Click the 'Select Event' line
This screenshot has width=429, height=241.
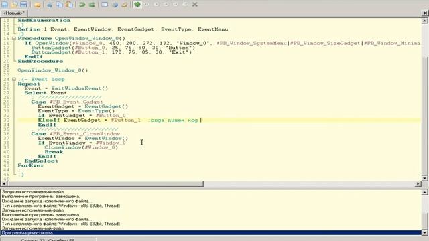pyautogui.click(x=46, y=93)
